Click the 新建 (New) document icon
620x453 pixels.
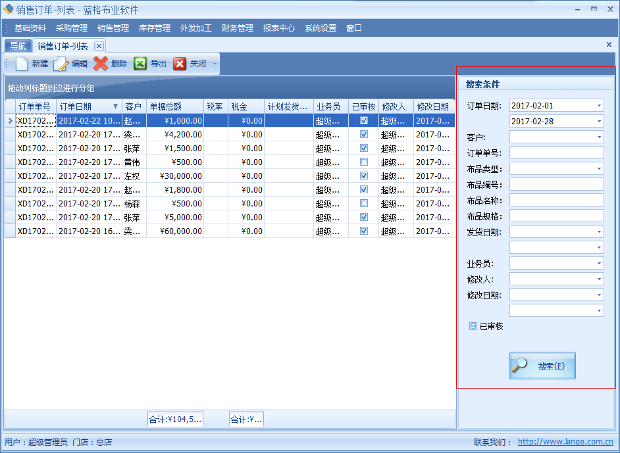pyautogui.click(x=22, y=64)
